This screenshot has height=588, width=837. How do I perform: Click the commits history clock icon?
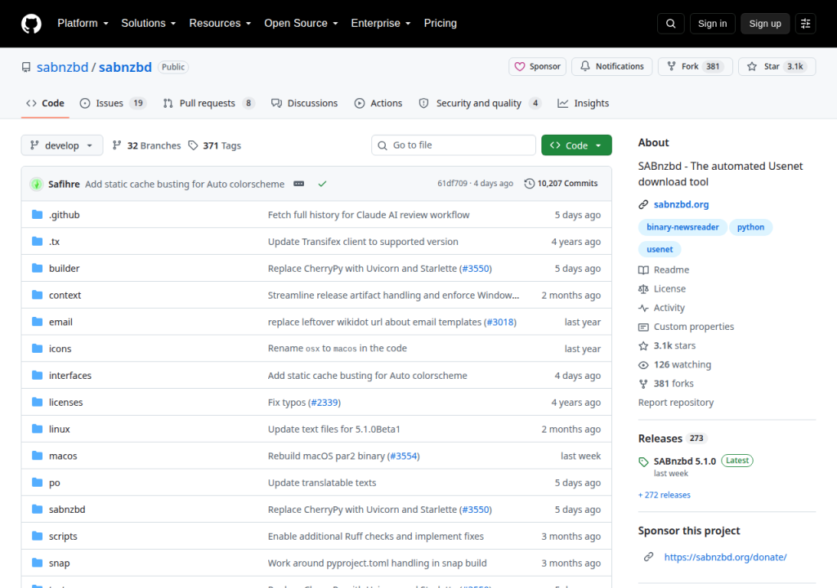[x=529, y=184]
